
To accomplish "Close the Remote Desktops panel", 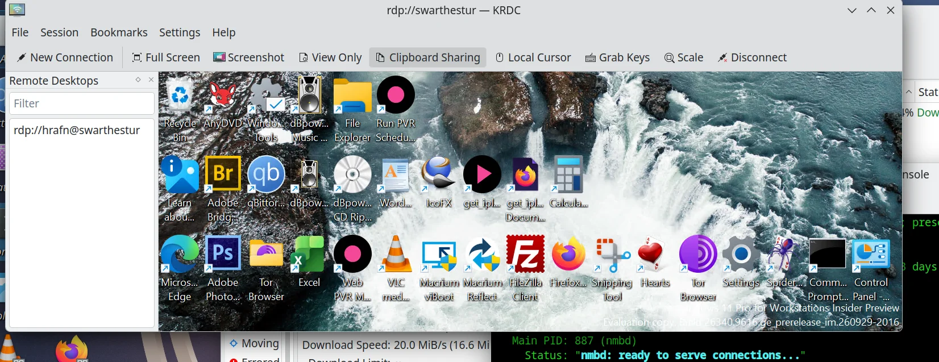I will coord(151,80).
